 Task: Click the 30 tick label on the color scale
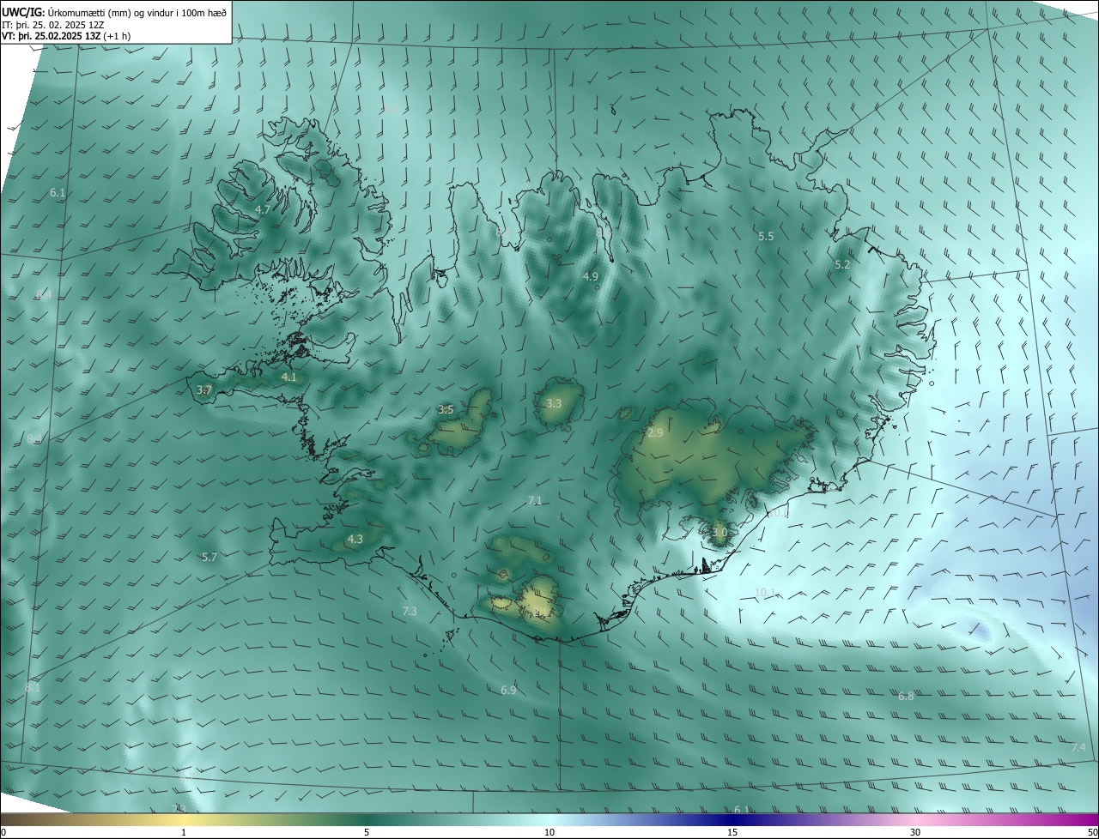click(x=915, y=832)
